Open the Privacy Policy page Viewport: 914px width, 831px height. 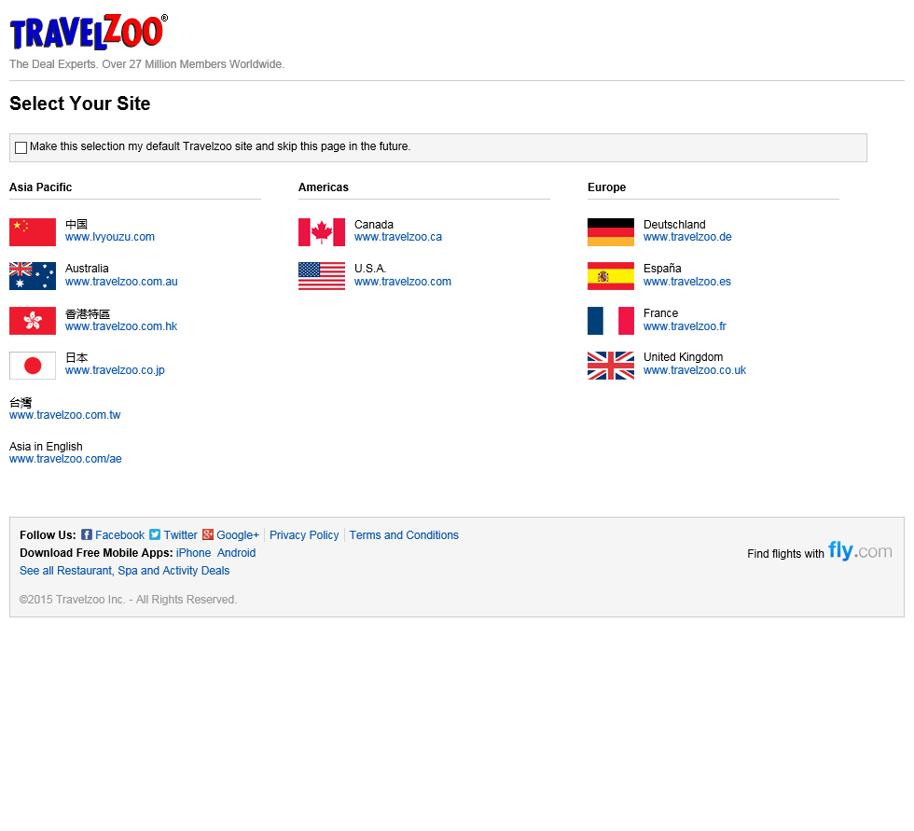point(304,535)
